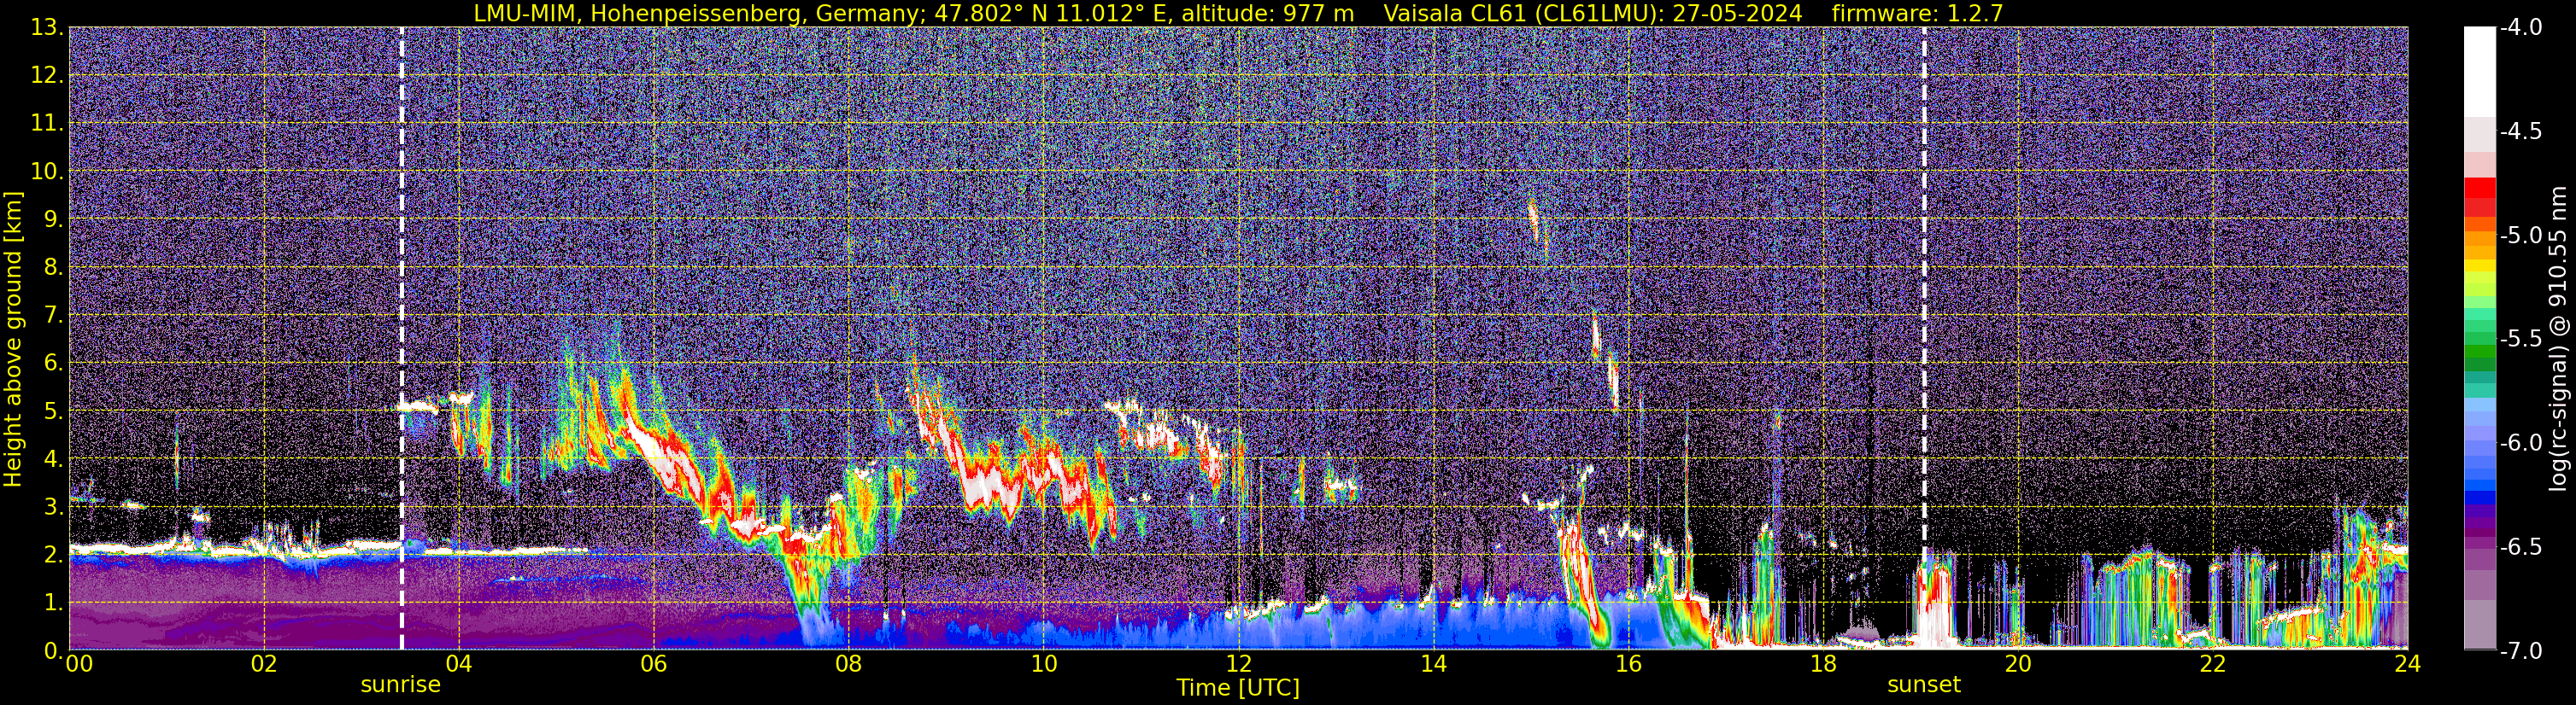Click the '-5.0' colorbar value
The height and width of the screenshot is (705, 2576).
click(2520, 236)
